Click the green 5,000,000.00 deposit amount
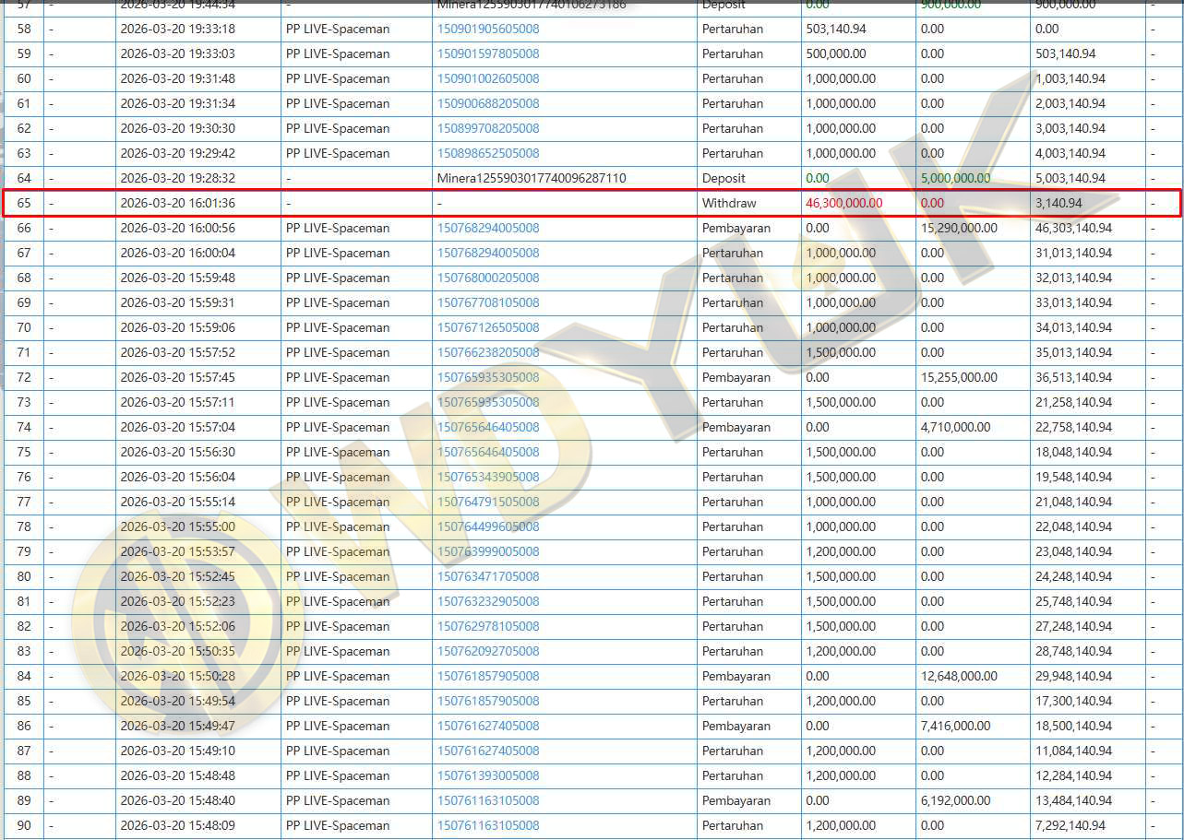Viewport: 1184px width, 840px height. pyautogui.click(x=955, y=179)
